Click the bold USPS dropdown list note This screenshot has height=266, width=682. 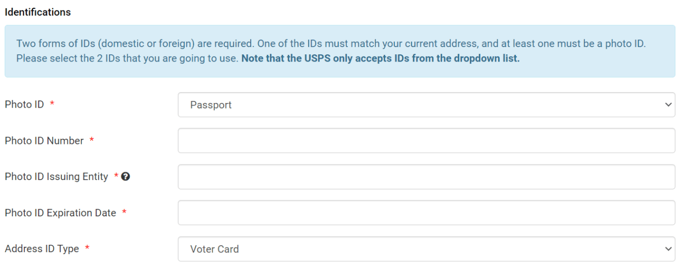380,58
